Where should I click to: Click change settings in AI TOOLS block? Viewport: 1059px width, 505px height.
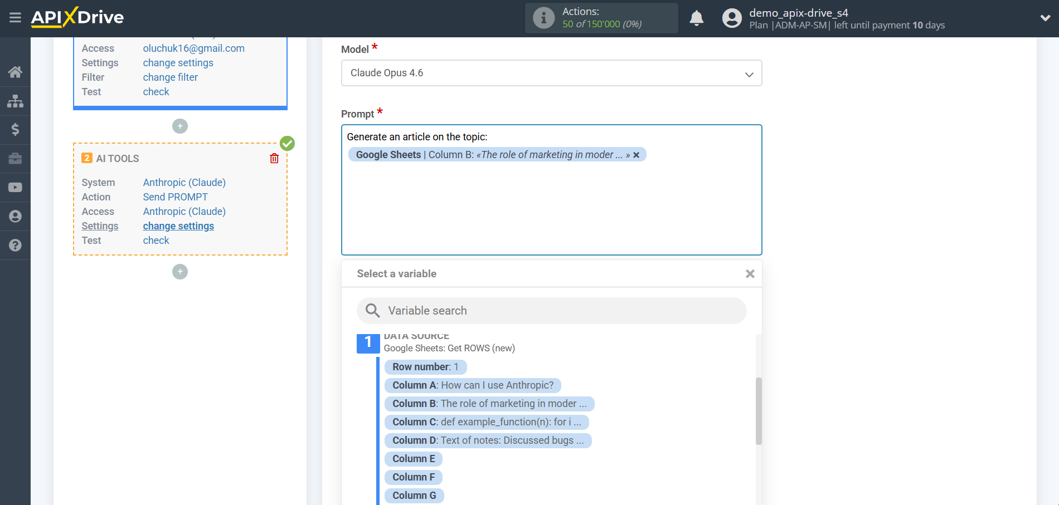[x=178, y=226]
